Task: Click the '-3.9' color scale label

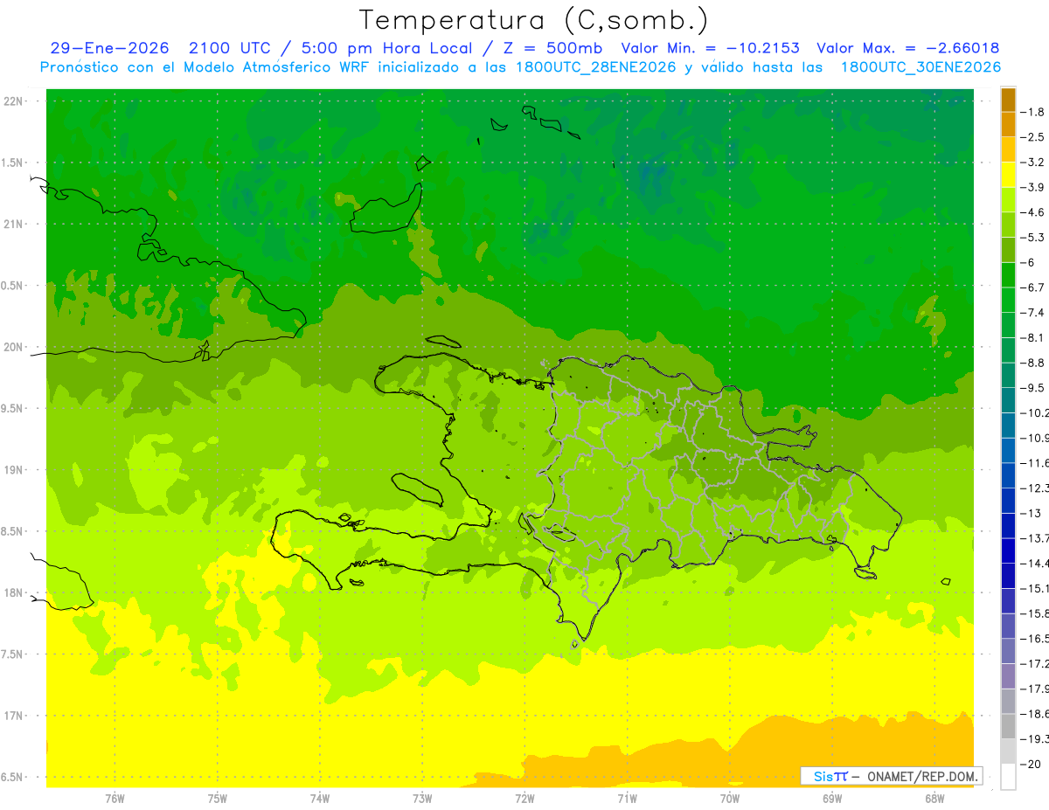Action: click(x=1032, y=187)
